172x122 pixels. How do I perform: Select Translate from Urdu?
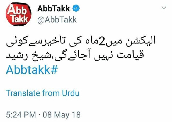coord(42,93)
